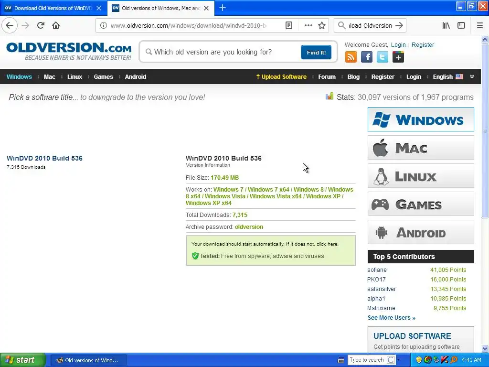This screenshot has height=367, width=489.
Task: Expand the language chevron in nav bar
Action: (472, 77)
